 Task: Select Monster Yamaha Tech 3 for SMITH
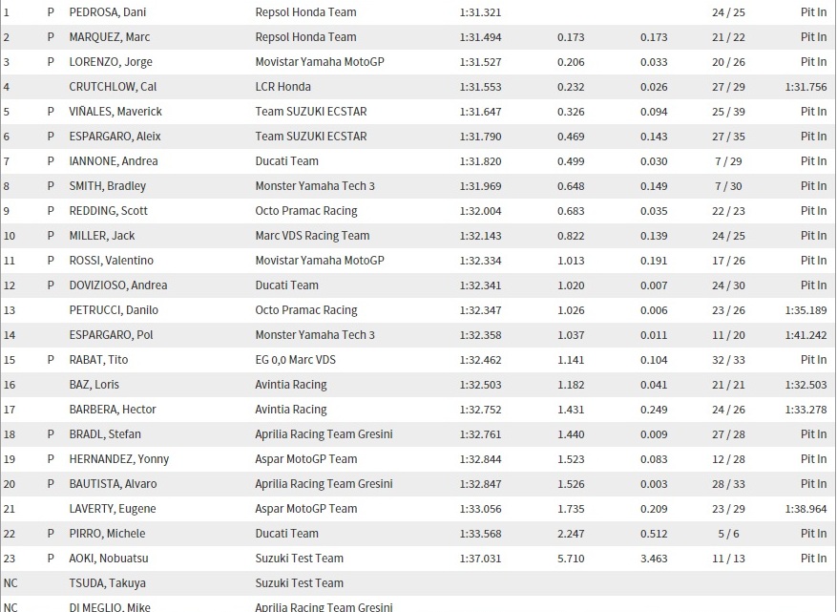315,186
